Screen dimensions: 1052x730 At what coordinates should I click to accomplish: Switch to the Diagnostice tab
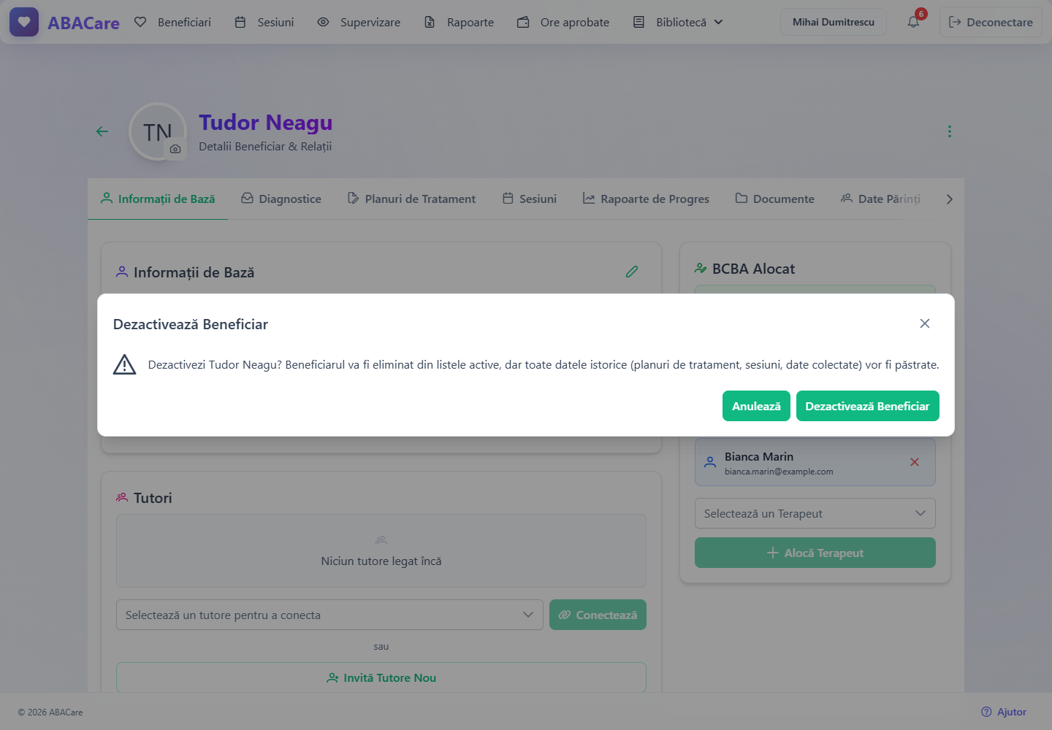[281, 199]
